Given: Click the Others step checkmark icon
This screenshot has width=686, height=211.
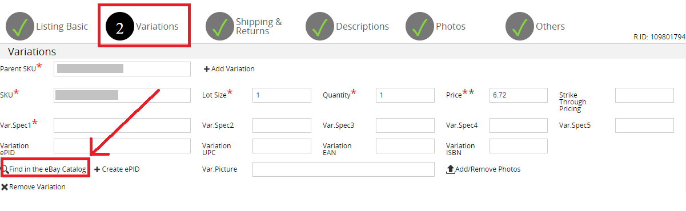Looking at the screenshot, I should tap(520, 27).
